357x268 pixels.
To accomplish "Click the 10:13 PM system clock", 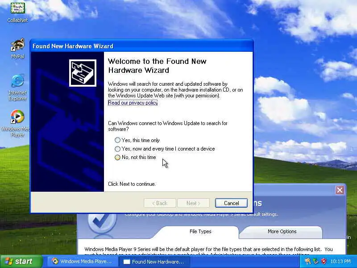I will [340, 261].
